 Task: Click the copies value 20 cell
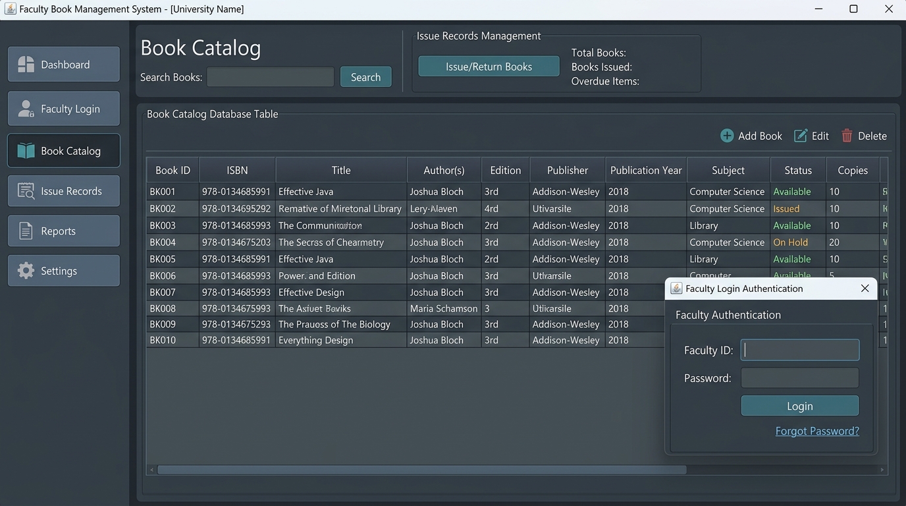853,242
